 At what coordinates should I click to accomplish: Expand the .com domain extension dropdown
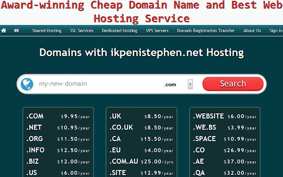click(x=190, y=84)
